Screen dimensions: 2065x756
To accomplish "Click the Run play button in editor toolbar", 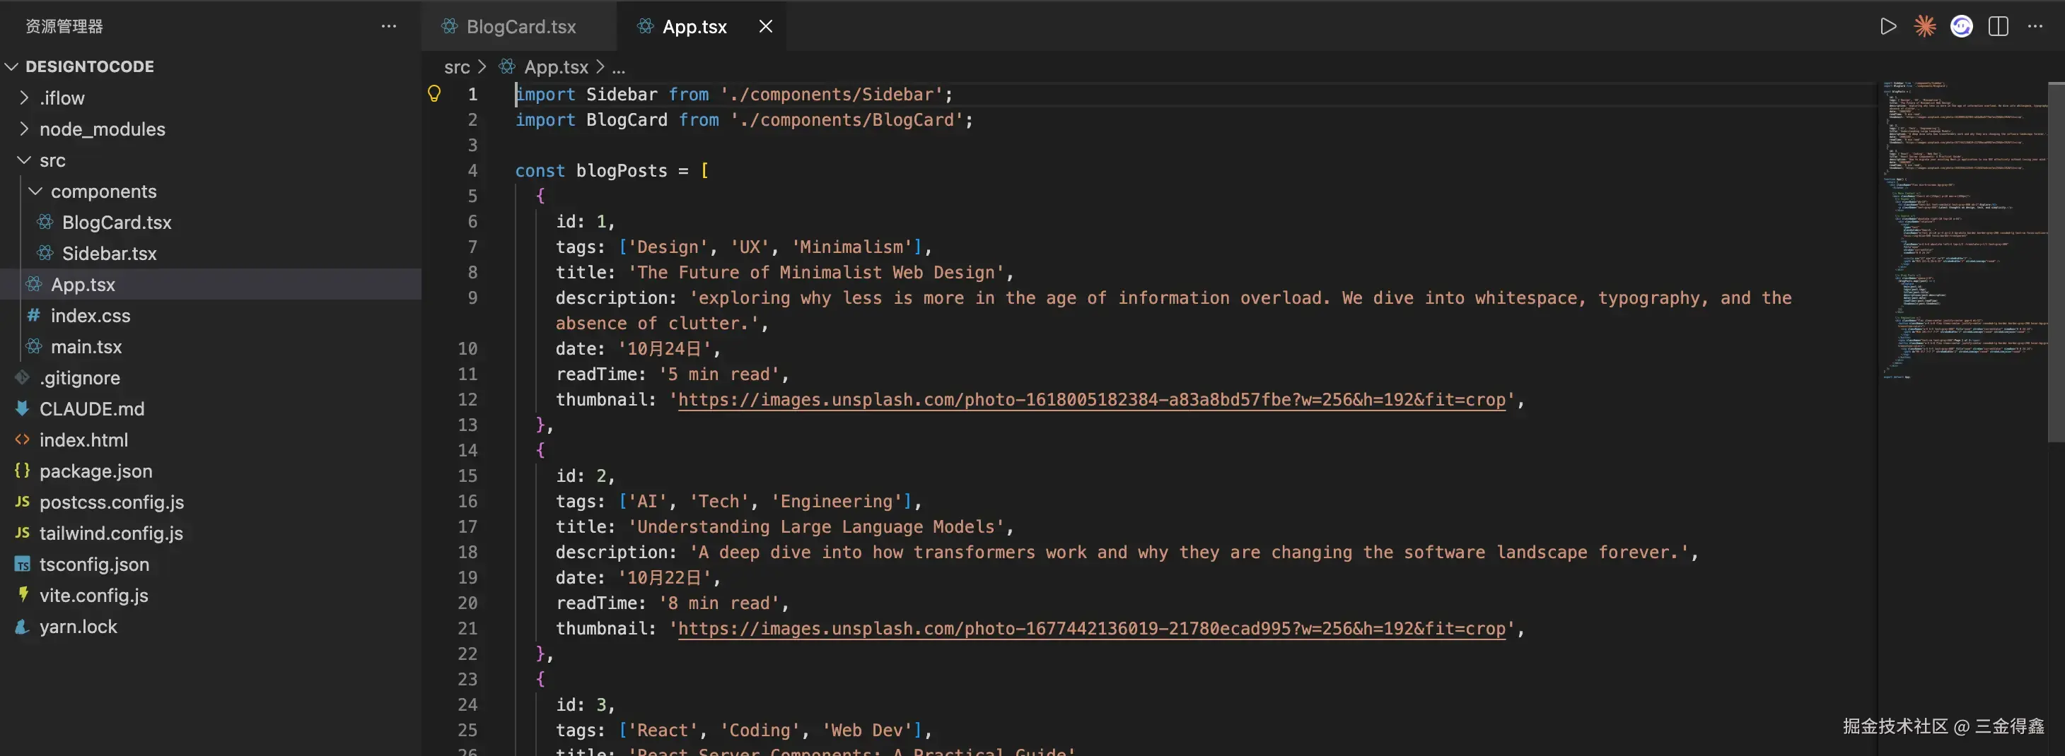I will 1887,26.
